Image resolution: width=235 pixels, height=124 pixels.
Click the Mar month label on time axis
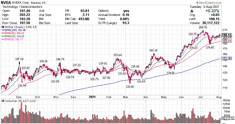tap(126, 97)
